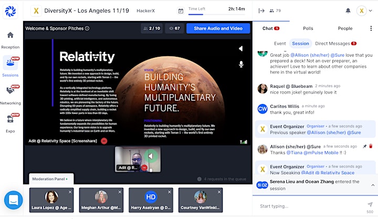
Task: Select Adit's webcam thumbnail
Action: coord(138,159)
